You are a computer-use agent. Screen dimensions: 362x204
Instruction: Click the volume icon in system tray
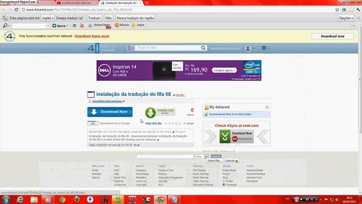(337, 199)
